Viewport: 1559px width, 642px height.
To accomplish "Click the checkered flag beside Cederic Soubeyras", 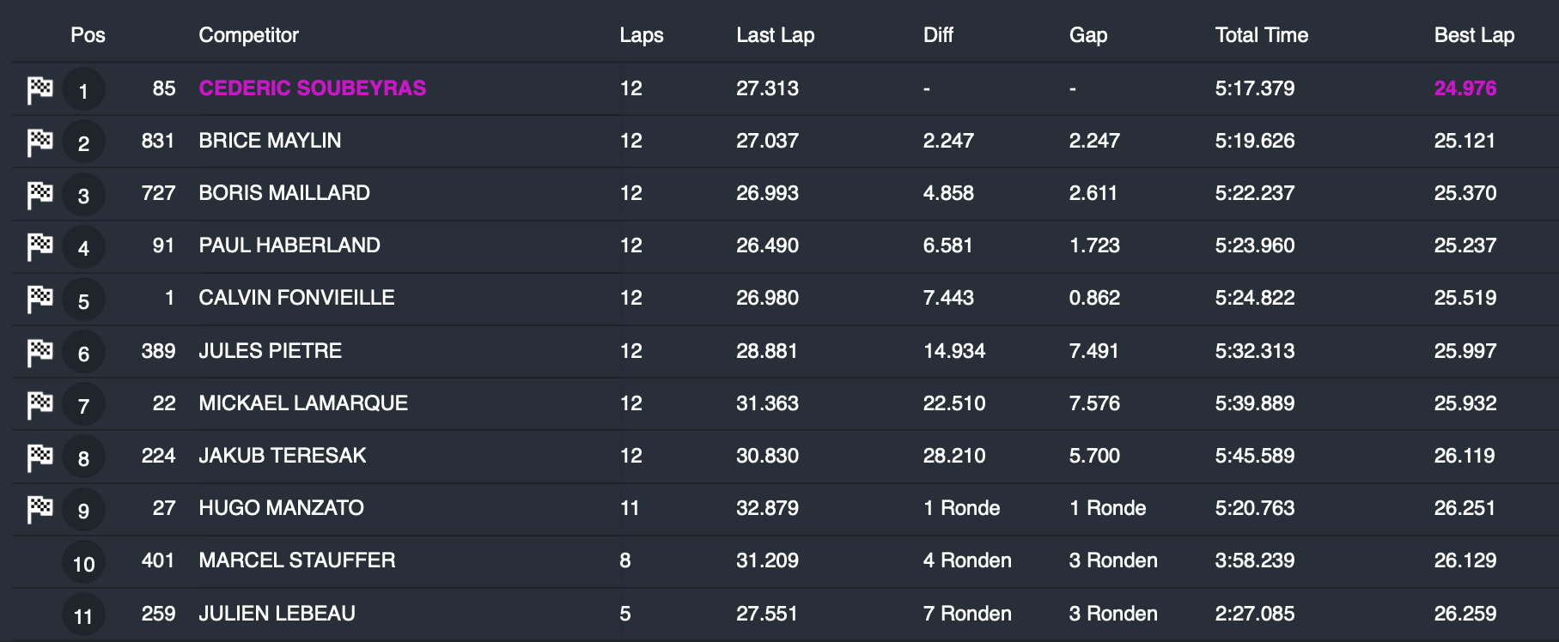I will tap(40, 89).
